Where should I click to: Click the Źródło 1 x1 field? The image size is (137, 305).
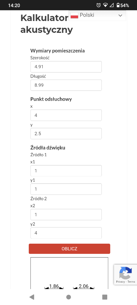click(66, 171)
